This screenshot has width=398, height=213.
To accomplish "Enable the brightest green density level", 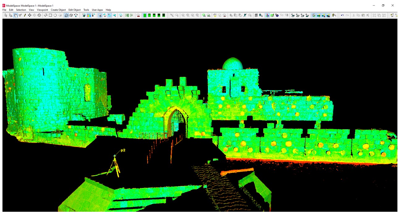I will pos(145,15).
